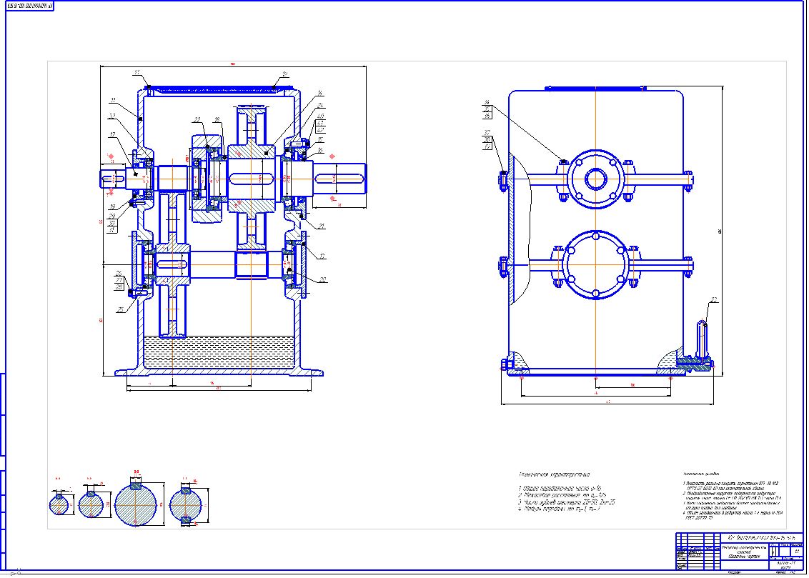Select the cross-section with two keys
The height and width of the screenshot is (578, 809).
point(186,505)
